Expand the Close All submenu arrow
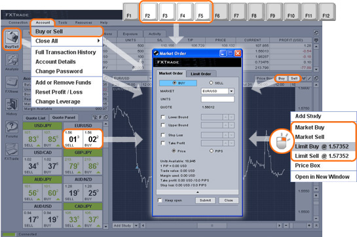 [x=98, y=41]
